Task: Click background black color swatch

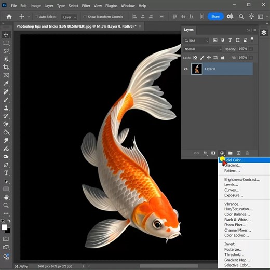Action: pos(8,231)
